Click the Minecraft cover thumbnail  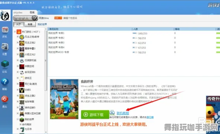(64, 99)
